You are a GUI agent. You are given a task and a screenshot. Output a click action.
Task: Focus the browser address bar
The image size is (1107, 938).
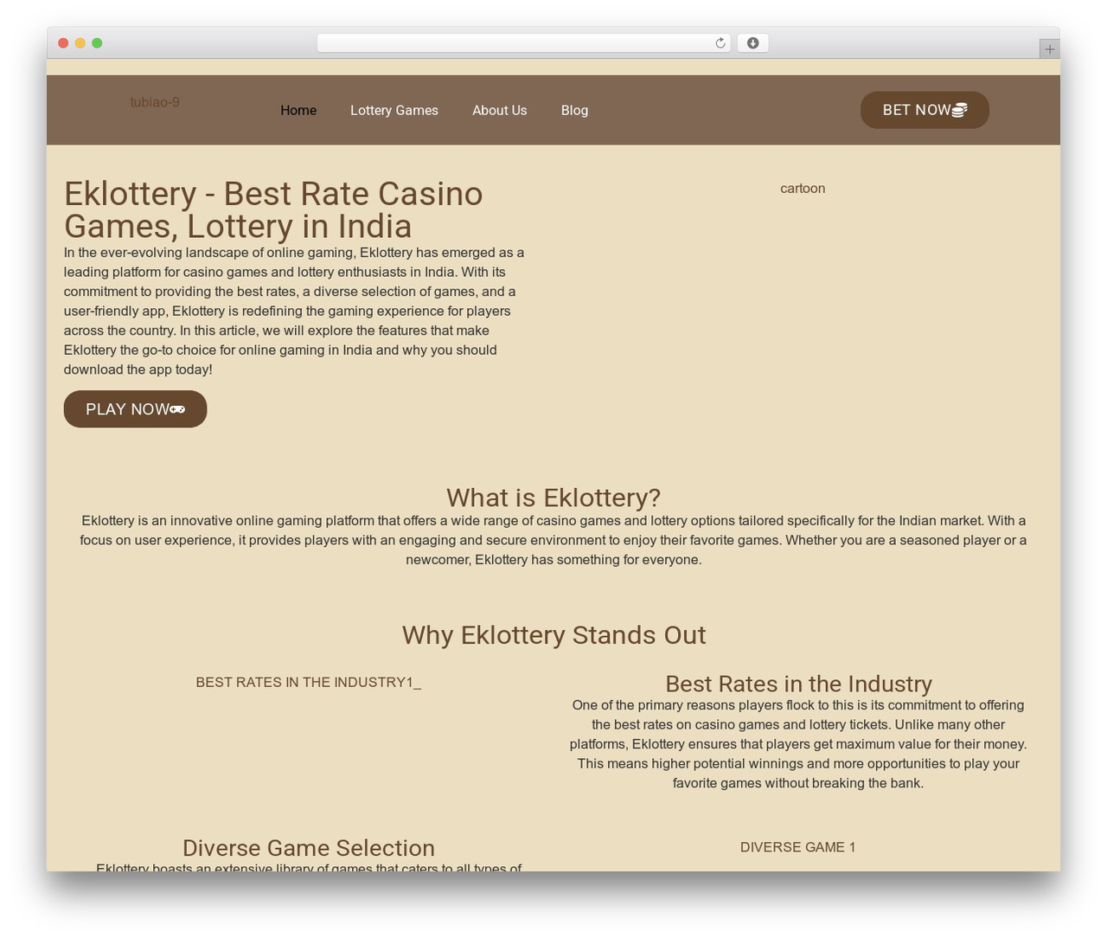click(523, 43)
